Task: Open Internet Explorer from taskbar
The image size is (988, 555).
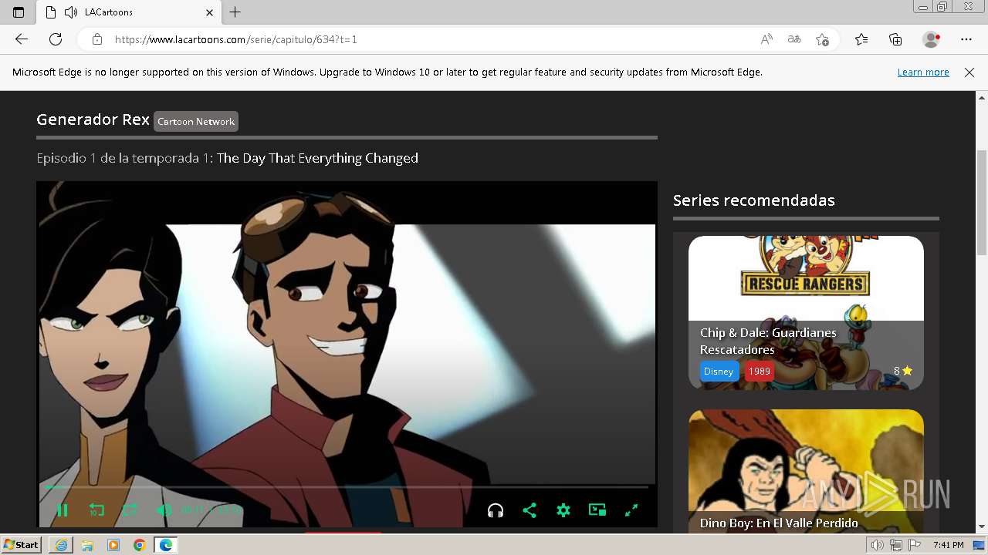Action: 61,545
